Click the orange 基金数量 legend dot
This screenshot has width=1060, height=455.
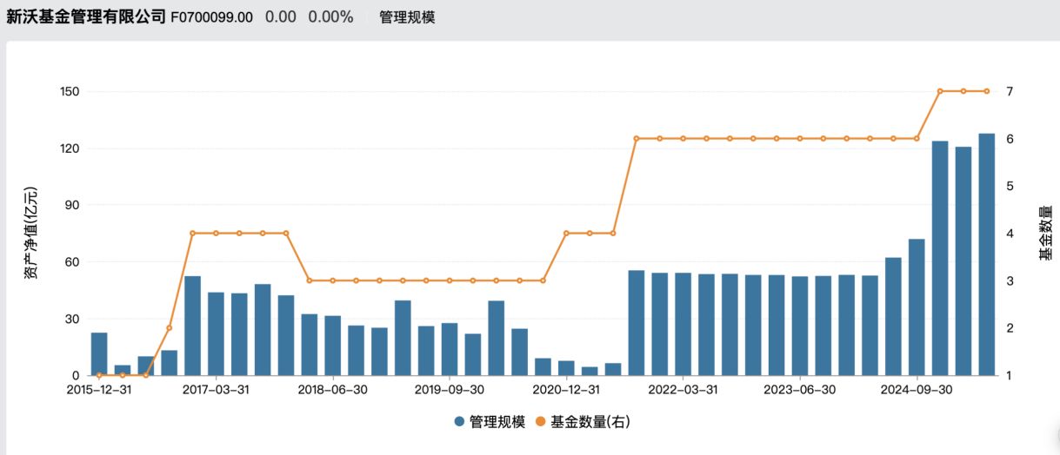pos(540,422)
